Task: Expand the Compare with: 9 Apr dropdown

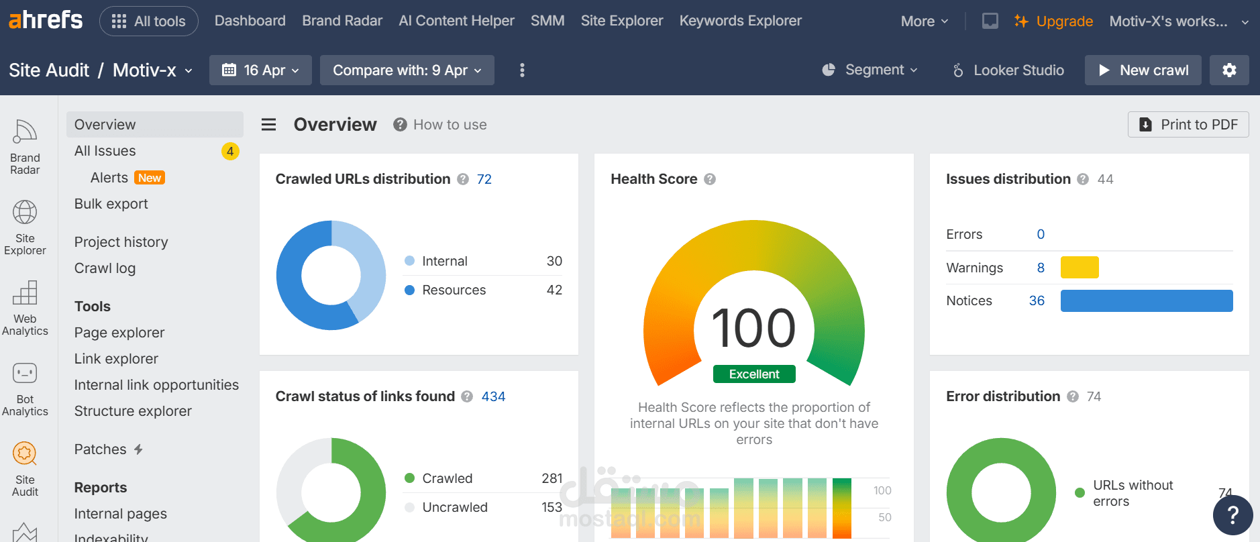Action: (407, 70)
